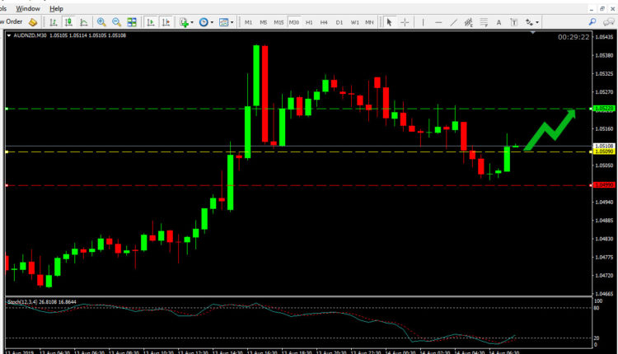Click the 00:29:22 candle timer

tap(574, 37)
